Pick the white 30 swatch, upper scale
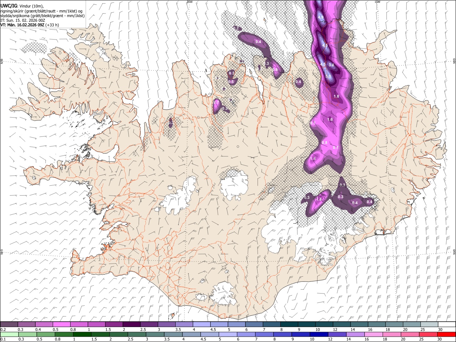456x342 pixels. click(x=446, y=325)
